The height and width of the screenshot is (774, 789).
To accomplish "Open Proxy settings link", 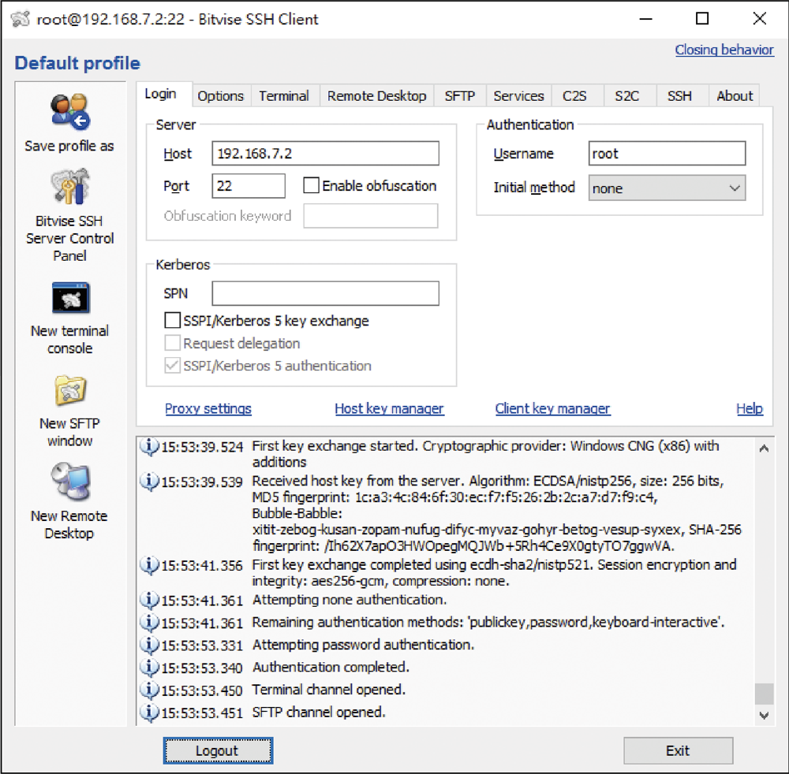I will coord(208,408).
